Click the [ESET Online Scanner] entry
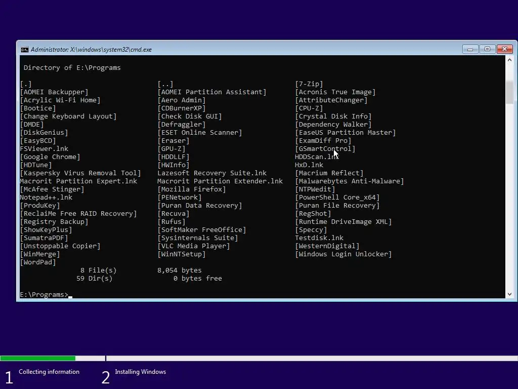Image resolution: width=518 pixels, height=389 pixels. click(x=200, y=133)
